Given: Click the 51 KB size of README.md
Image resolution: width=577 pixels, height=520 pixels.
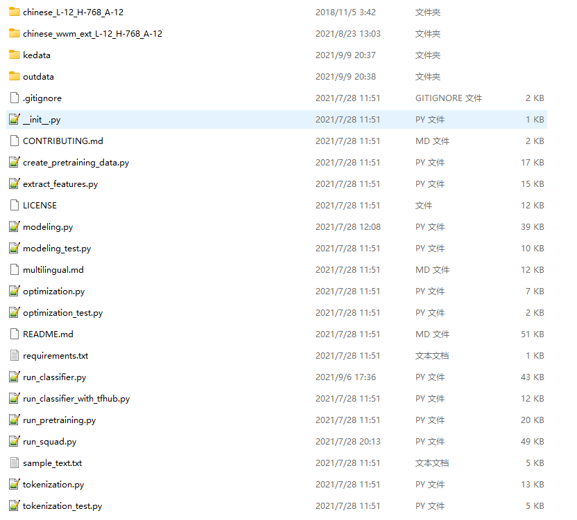Looking at the screenshot, I should tap(533, 334).
